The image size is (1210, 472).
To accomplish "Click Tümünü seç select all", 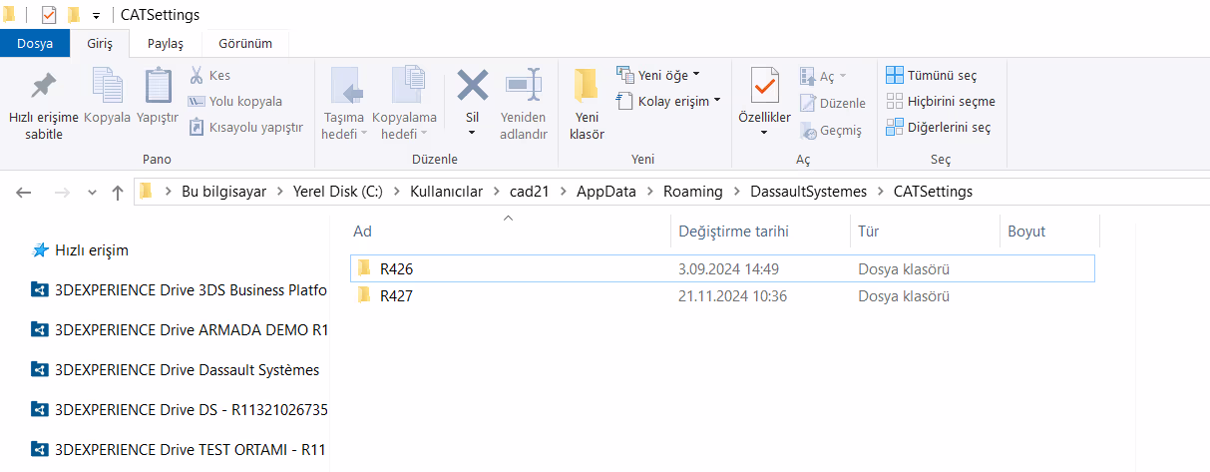I will [932, 75].
